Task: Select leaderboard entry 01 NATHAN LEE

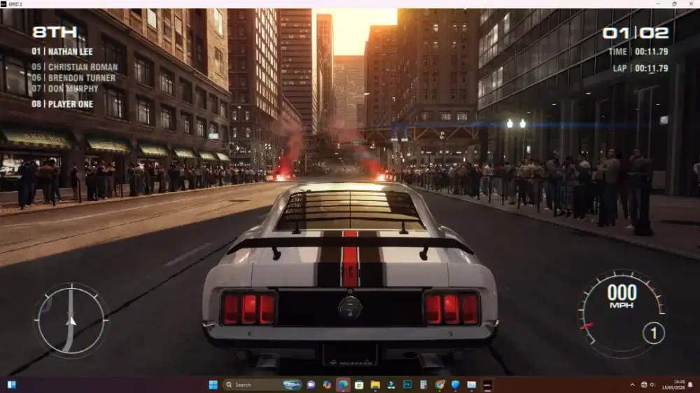Action: [62, 52]
